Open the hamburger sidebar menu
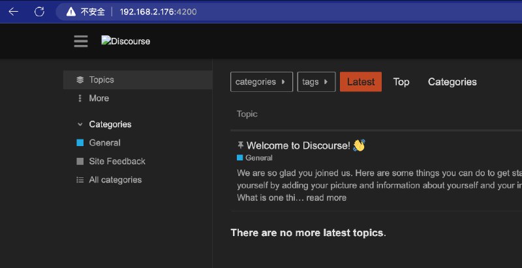Viewport: 522px width, 268px height. (81, 41)
